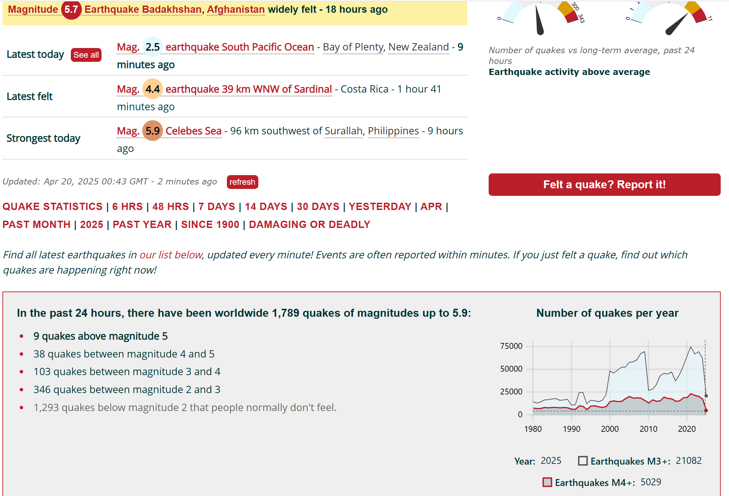729x496 pixels.
Task: Click the 4.4 magnitude circle badge
Action: coord(152,89)
